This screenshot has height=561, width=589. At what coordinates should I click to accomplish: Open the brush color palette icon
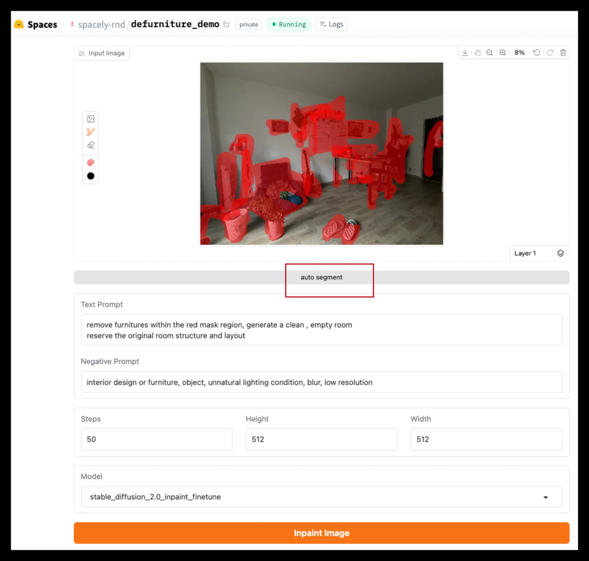click(x=90, y=163)
